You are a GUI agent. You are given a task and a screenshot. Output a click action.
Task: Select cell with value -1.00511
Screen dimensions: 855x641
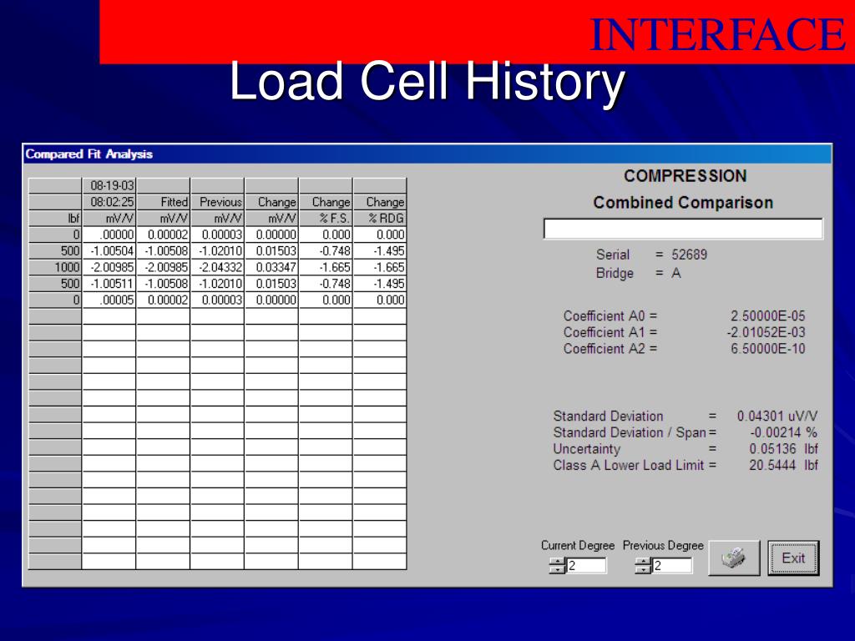click(109, 284)
